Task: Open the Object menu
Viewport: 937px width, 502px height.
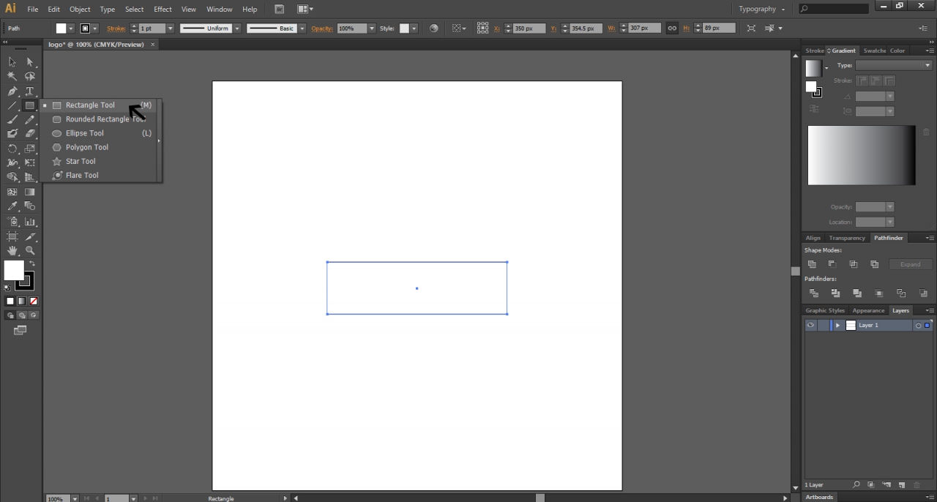Action: [80, 10]
